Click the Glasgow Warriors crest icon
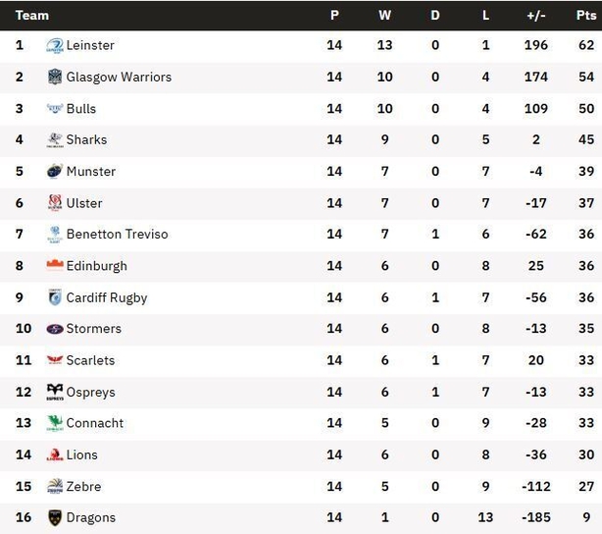602x534 pixels. pos(55,77)
